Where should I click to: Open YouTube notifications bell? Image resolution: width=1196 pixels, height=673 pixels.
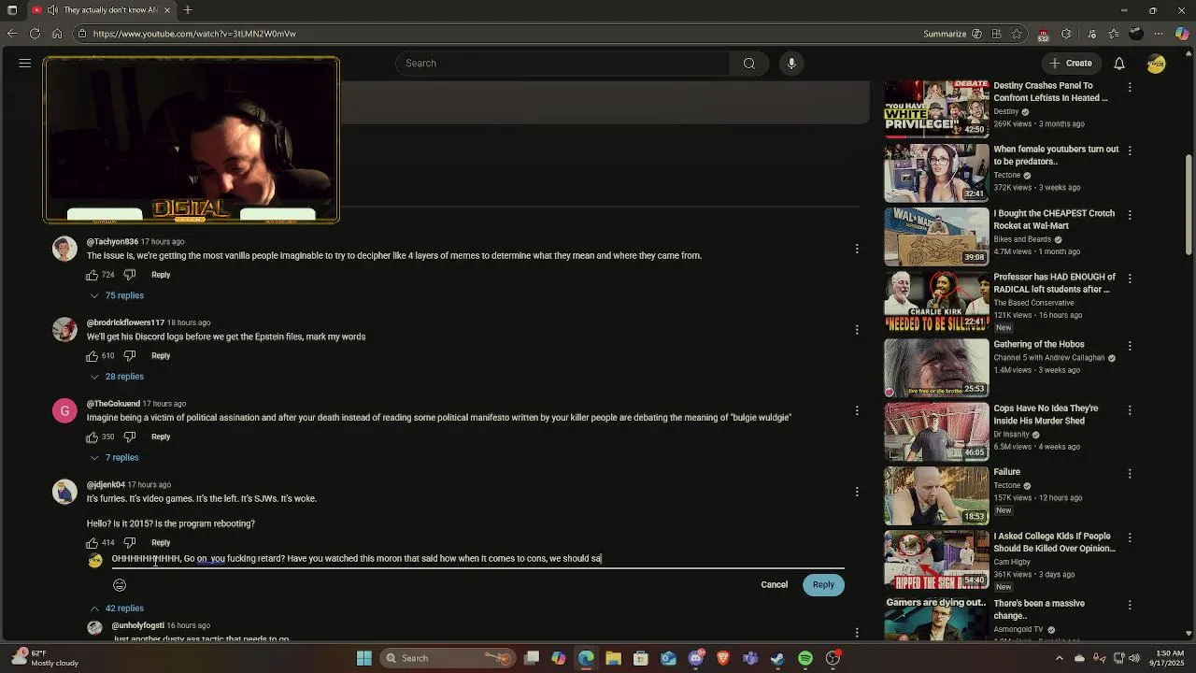point(1119,64)
